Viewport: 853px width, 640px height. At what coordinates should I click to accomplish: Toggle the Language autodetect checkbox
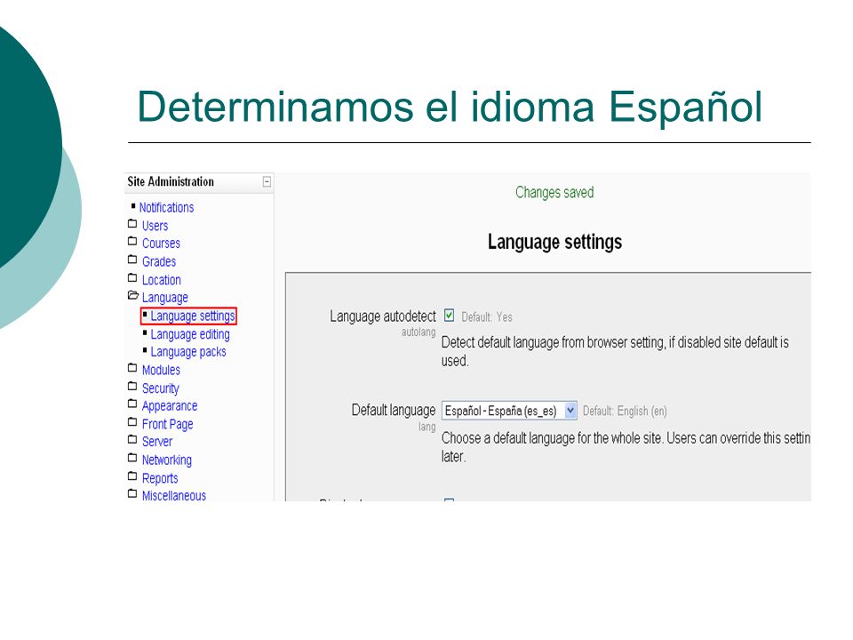[x=449, y=315]
